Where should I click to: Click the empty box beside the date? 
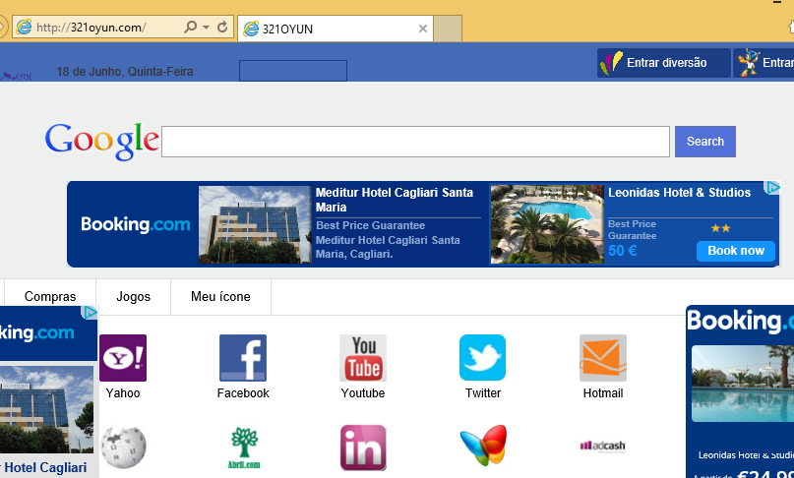point(293,71)
